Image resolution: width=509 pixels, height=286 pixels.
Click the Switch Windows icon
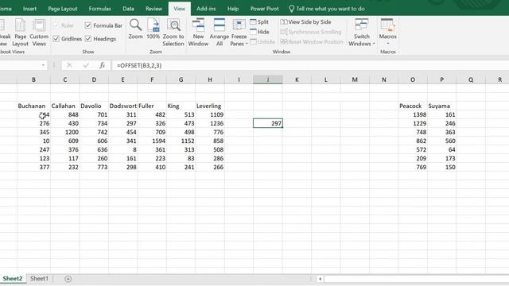pyautogui.click(x=361, y=33)
